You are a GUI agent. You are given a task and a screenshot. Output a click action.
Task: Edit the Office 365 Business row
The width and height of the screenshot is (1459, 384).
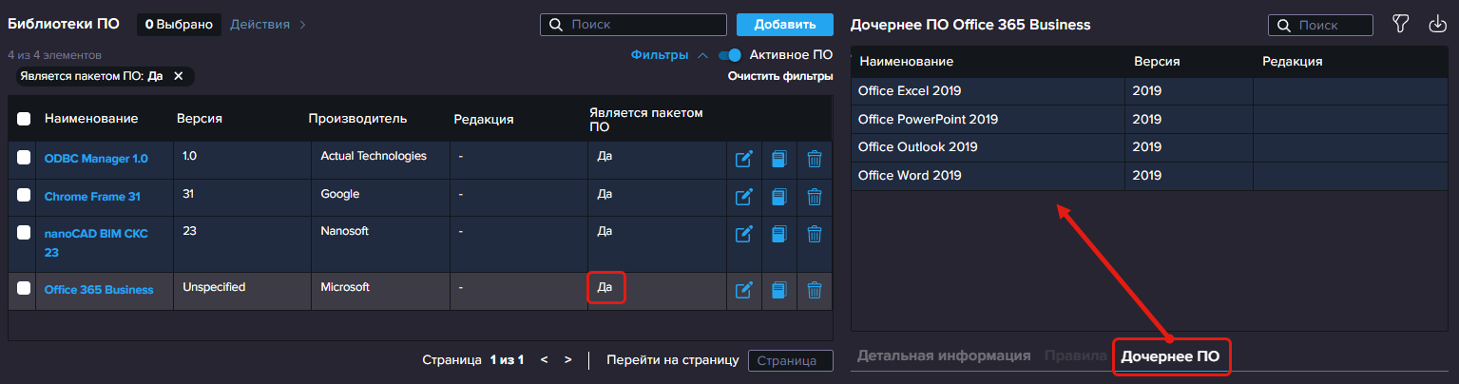coord(744,289)
